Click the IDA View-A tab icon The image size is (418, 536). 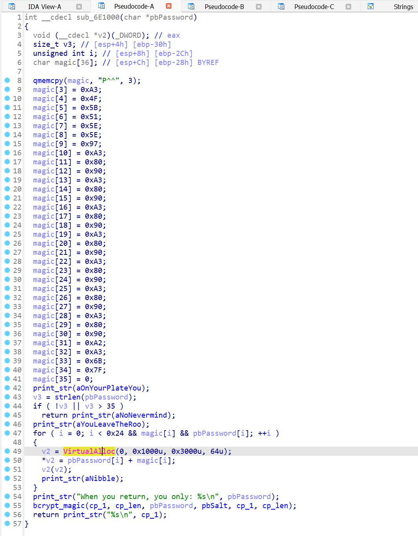[x=12, y=6]
